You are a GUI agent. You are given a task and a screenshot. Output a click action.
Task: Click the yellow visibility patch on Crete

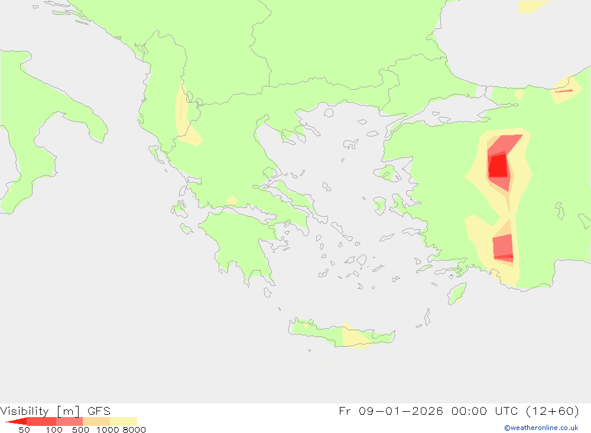click(x=355, y=336)
